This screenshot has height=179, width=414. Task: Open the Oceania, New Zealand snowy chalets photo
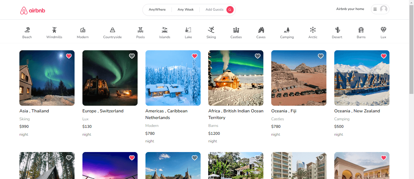[x=362, y=78]
